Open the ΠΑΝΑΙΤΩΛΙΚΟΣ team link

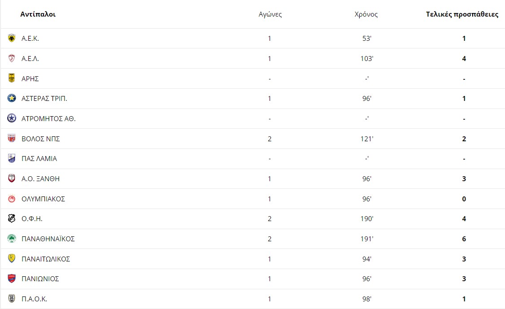[x=46, y=259]
